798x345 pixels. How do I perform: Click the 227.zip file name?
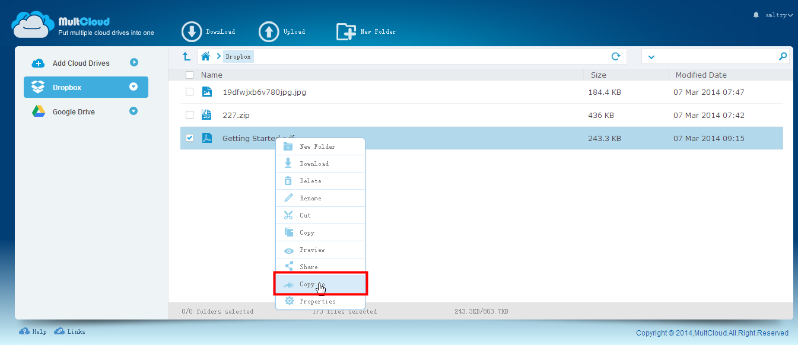click(237, 115)
